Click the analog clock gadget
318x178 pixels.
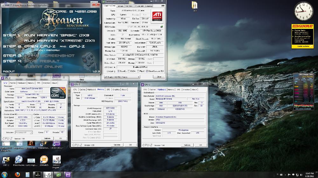click(x=303, y=11)
